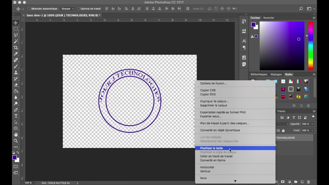Swap foreground and background colors arrow
This screenshot has width=329, height=185.
18,153
